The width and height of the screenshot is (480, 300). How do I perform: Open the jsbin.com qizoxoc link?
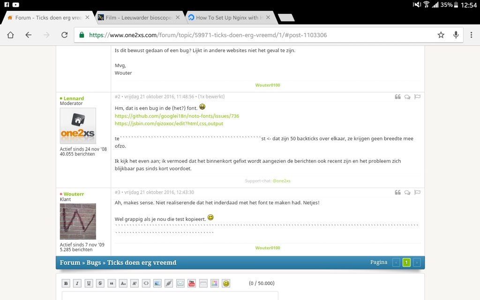pos(169,124)
